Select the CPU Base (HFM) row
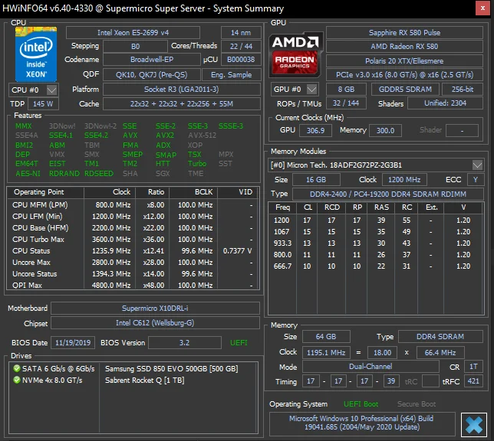The width and height of the screenshot is (494, 441). tap(132, 228)
